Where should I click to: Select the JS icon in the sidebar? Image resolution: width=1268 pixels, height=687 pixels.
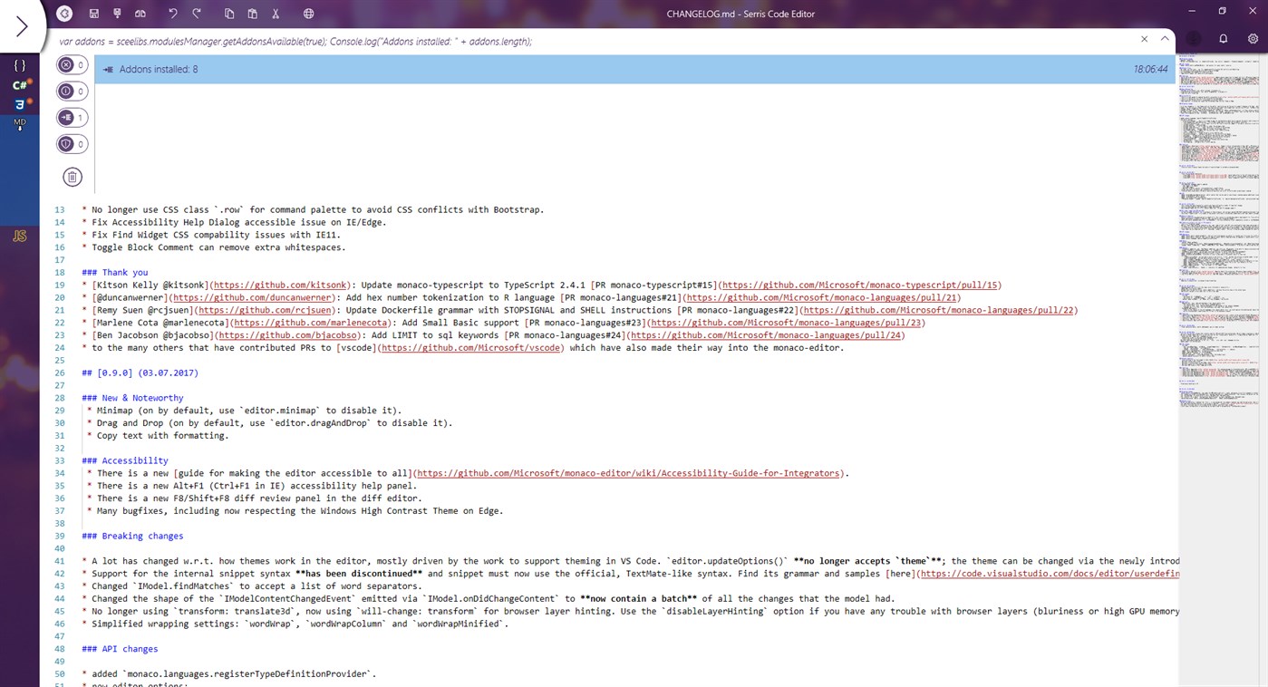[19, 236]
